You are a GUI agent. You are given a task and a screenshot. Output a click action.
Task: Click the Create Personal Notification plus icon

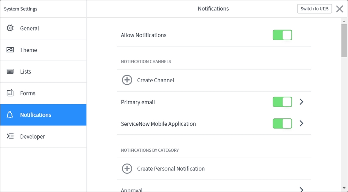(127, 168)
